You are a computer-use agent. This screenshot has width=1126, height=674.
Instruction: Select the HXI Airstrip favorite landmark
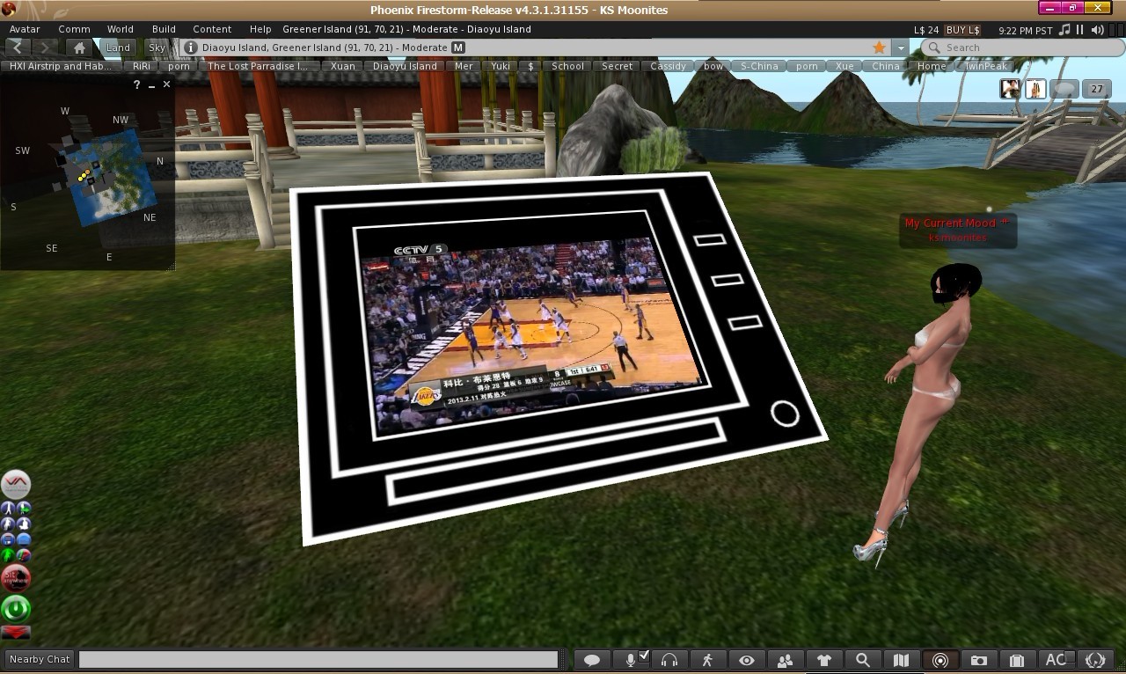pos(61,66)
